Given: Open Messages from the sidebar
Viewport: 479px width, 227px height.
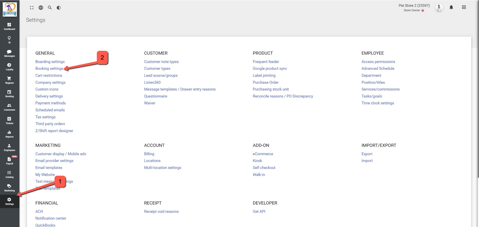Looking at the screenshot, I should pyautogui.click(x=9, y=53).
